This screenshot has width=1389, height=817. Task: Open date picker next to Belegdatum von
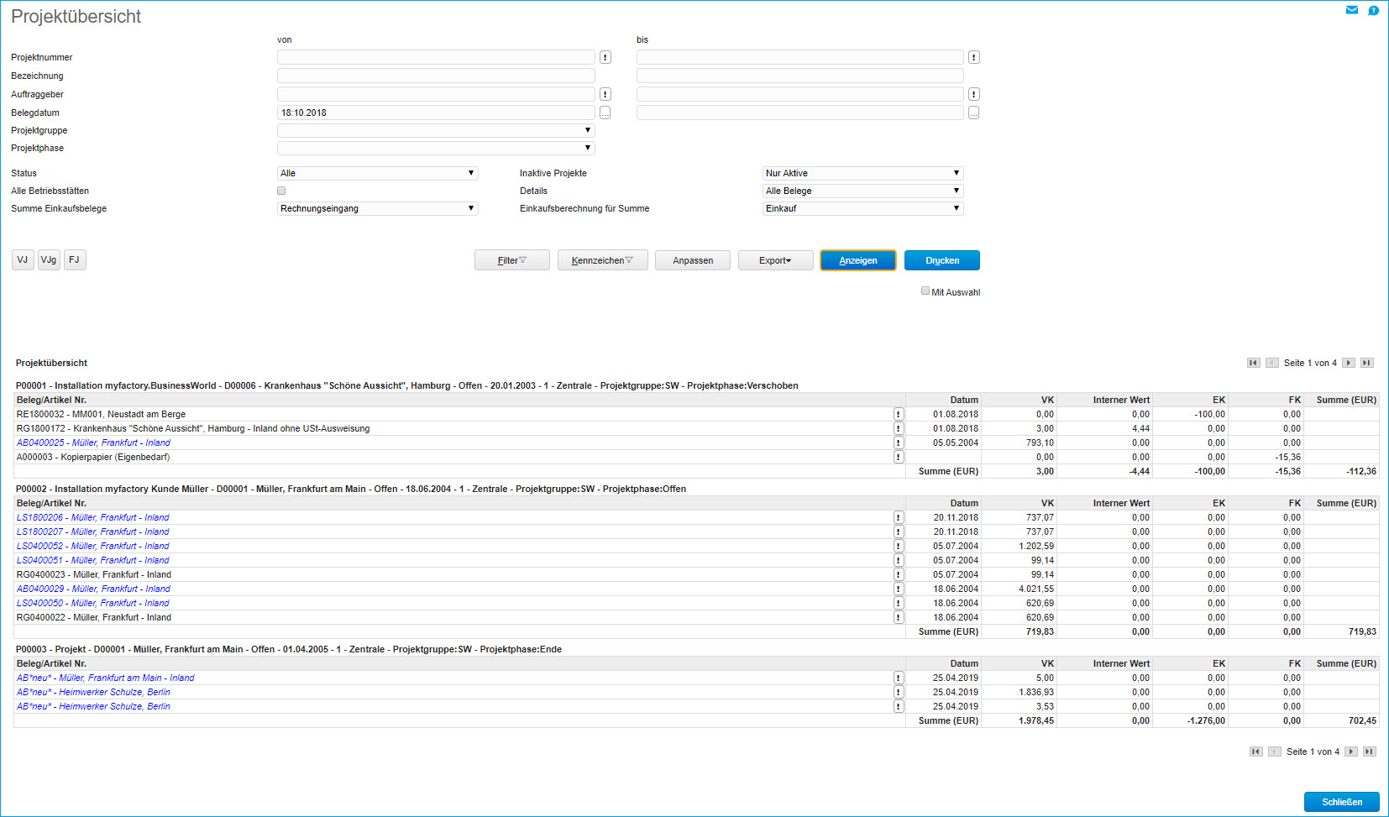tap(605, 113)
